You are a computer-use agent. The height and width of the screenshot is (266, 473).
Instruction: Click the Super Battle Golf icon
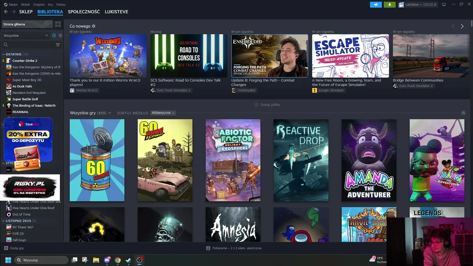pyautogui.click(x=9, y=99)
